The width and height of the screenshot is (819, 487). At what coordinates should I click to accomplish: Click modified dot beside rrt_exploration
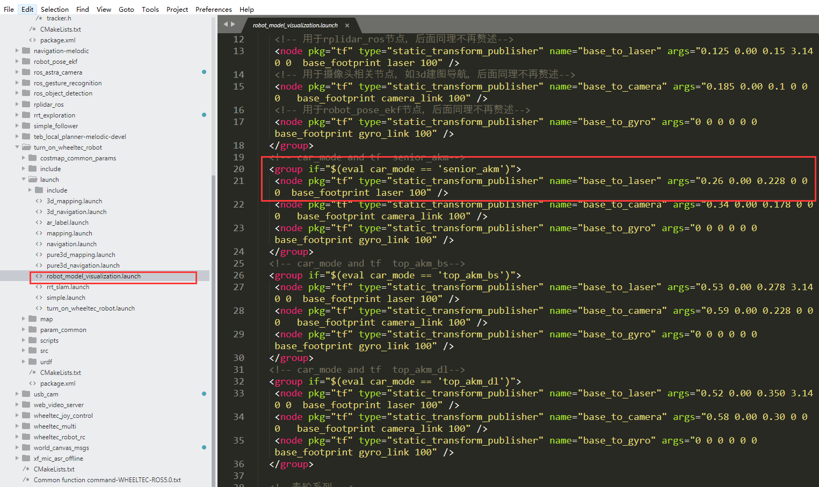coord(204,115)
